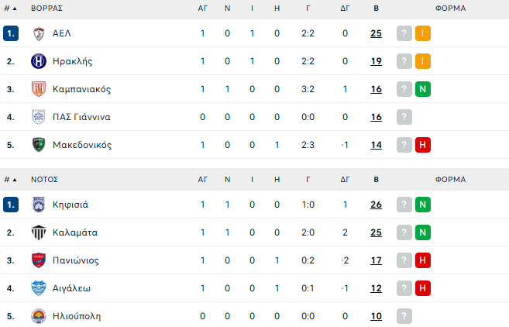Sort ΒΟΡΡΑΣ table by rank number
This screenshot has height=327, width=509.
point(9,8)
